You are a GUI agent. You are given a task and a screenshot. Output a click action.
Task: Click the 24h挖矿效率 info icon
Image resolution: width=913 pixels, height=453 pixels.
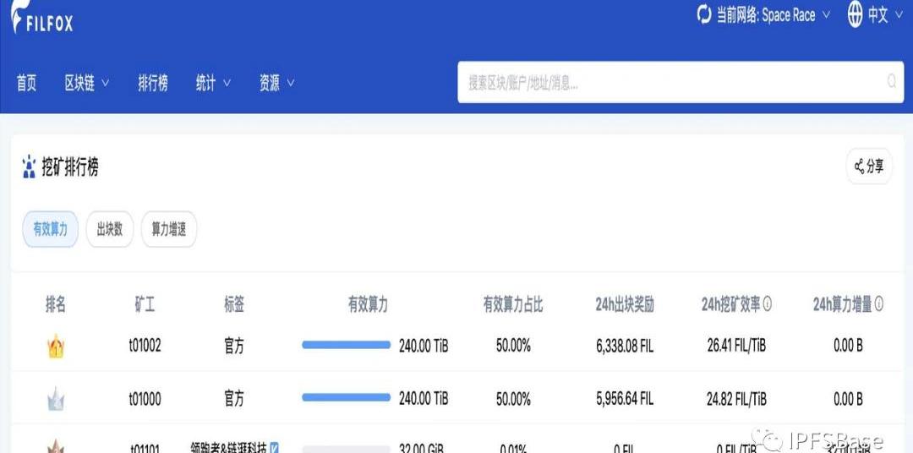[x=768, y=304]
